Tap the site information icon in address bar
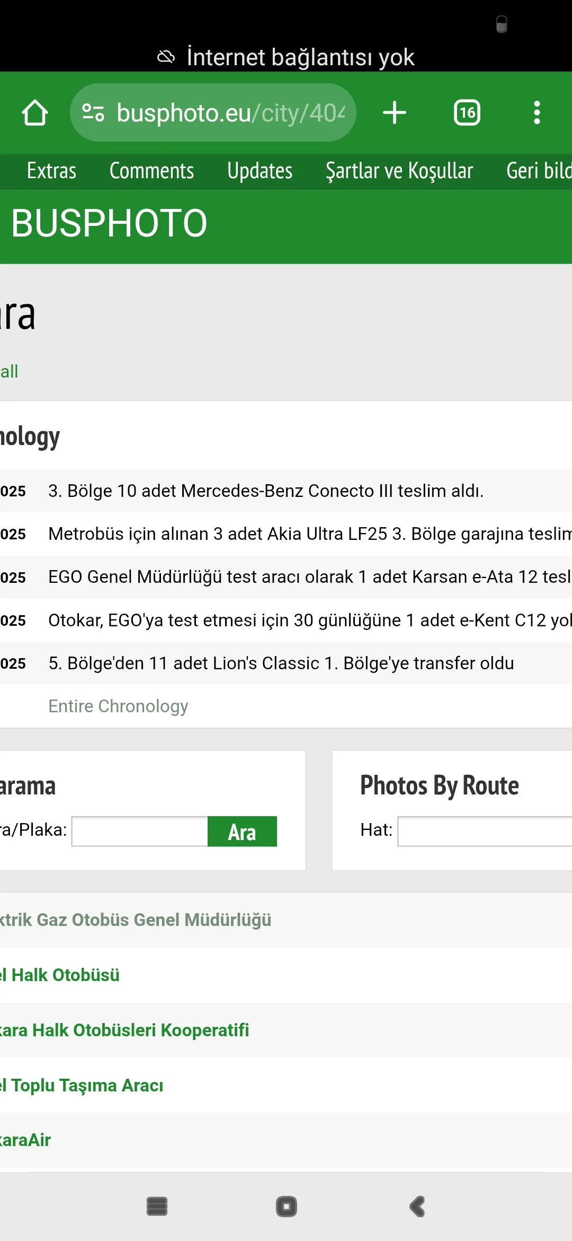Viewport: 572px width, 1241px height. [x=93, y=112]
